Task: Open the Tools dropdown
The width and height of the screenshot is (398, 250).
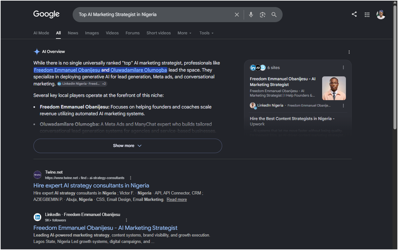Action: 206,33
